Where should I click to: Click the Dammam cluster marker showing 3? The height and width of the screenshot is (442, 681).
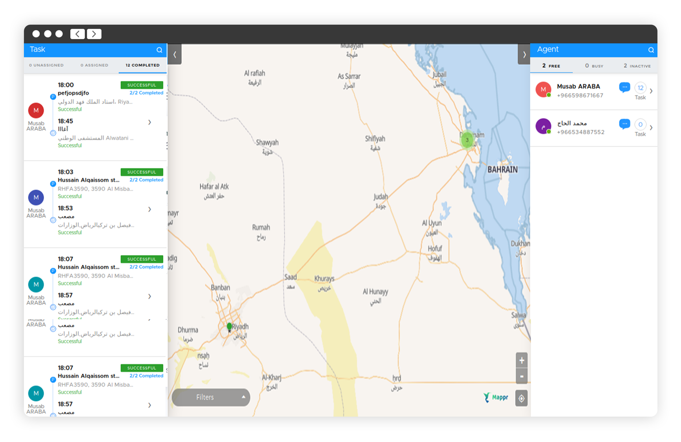pos(467,140)
